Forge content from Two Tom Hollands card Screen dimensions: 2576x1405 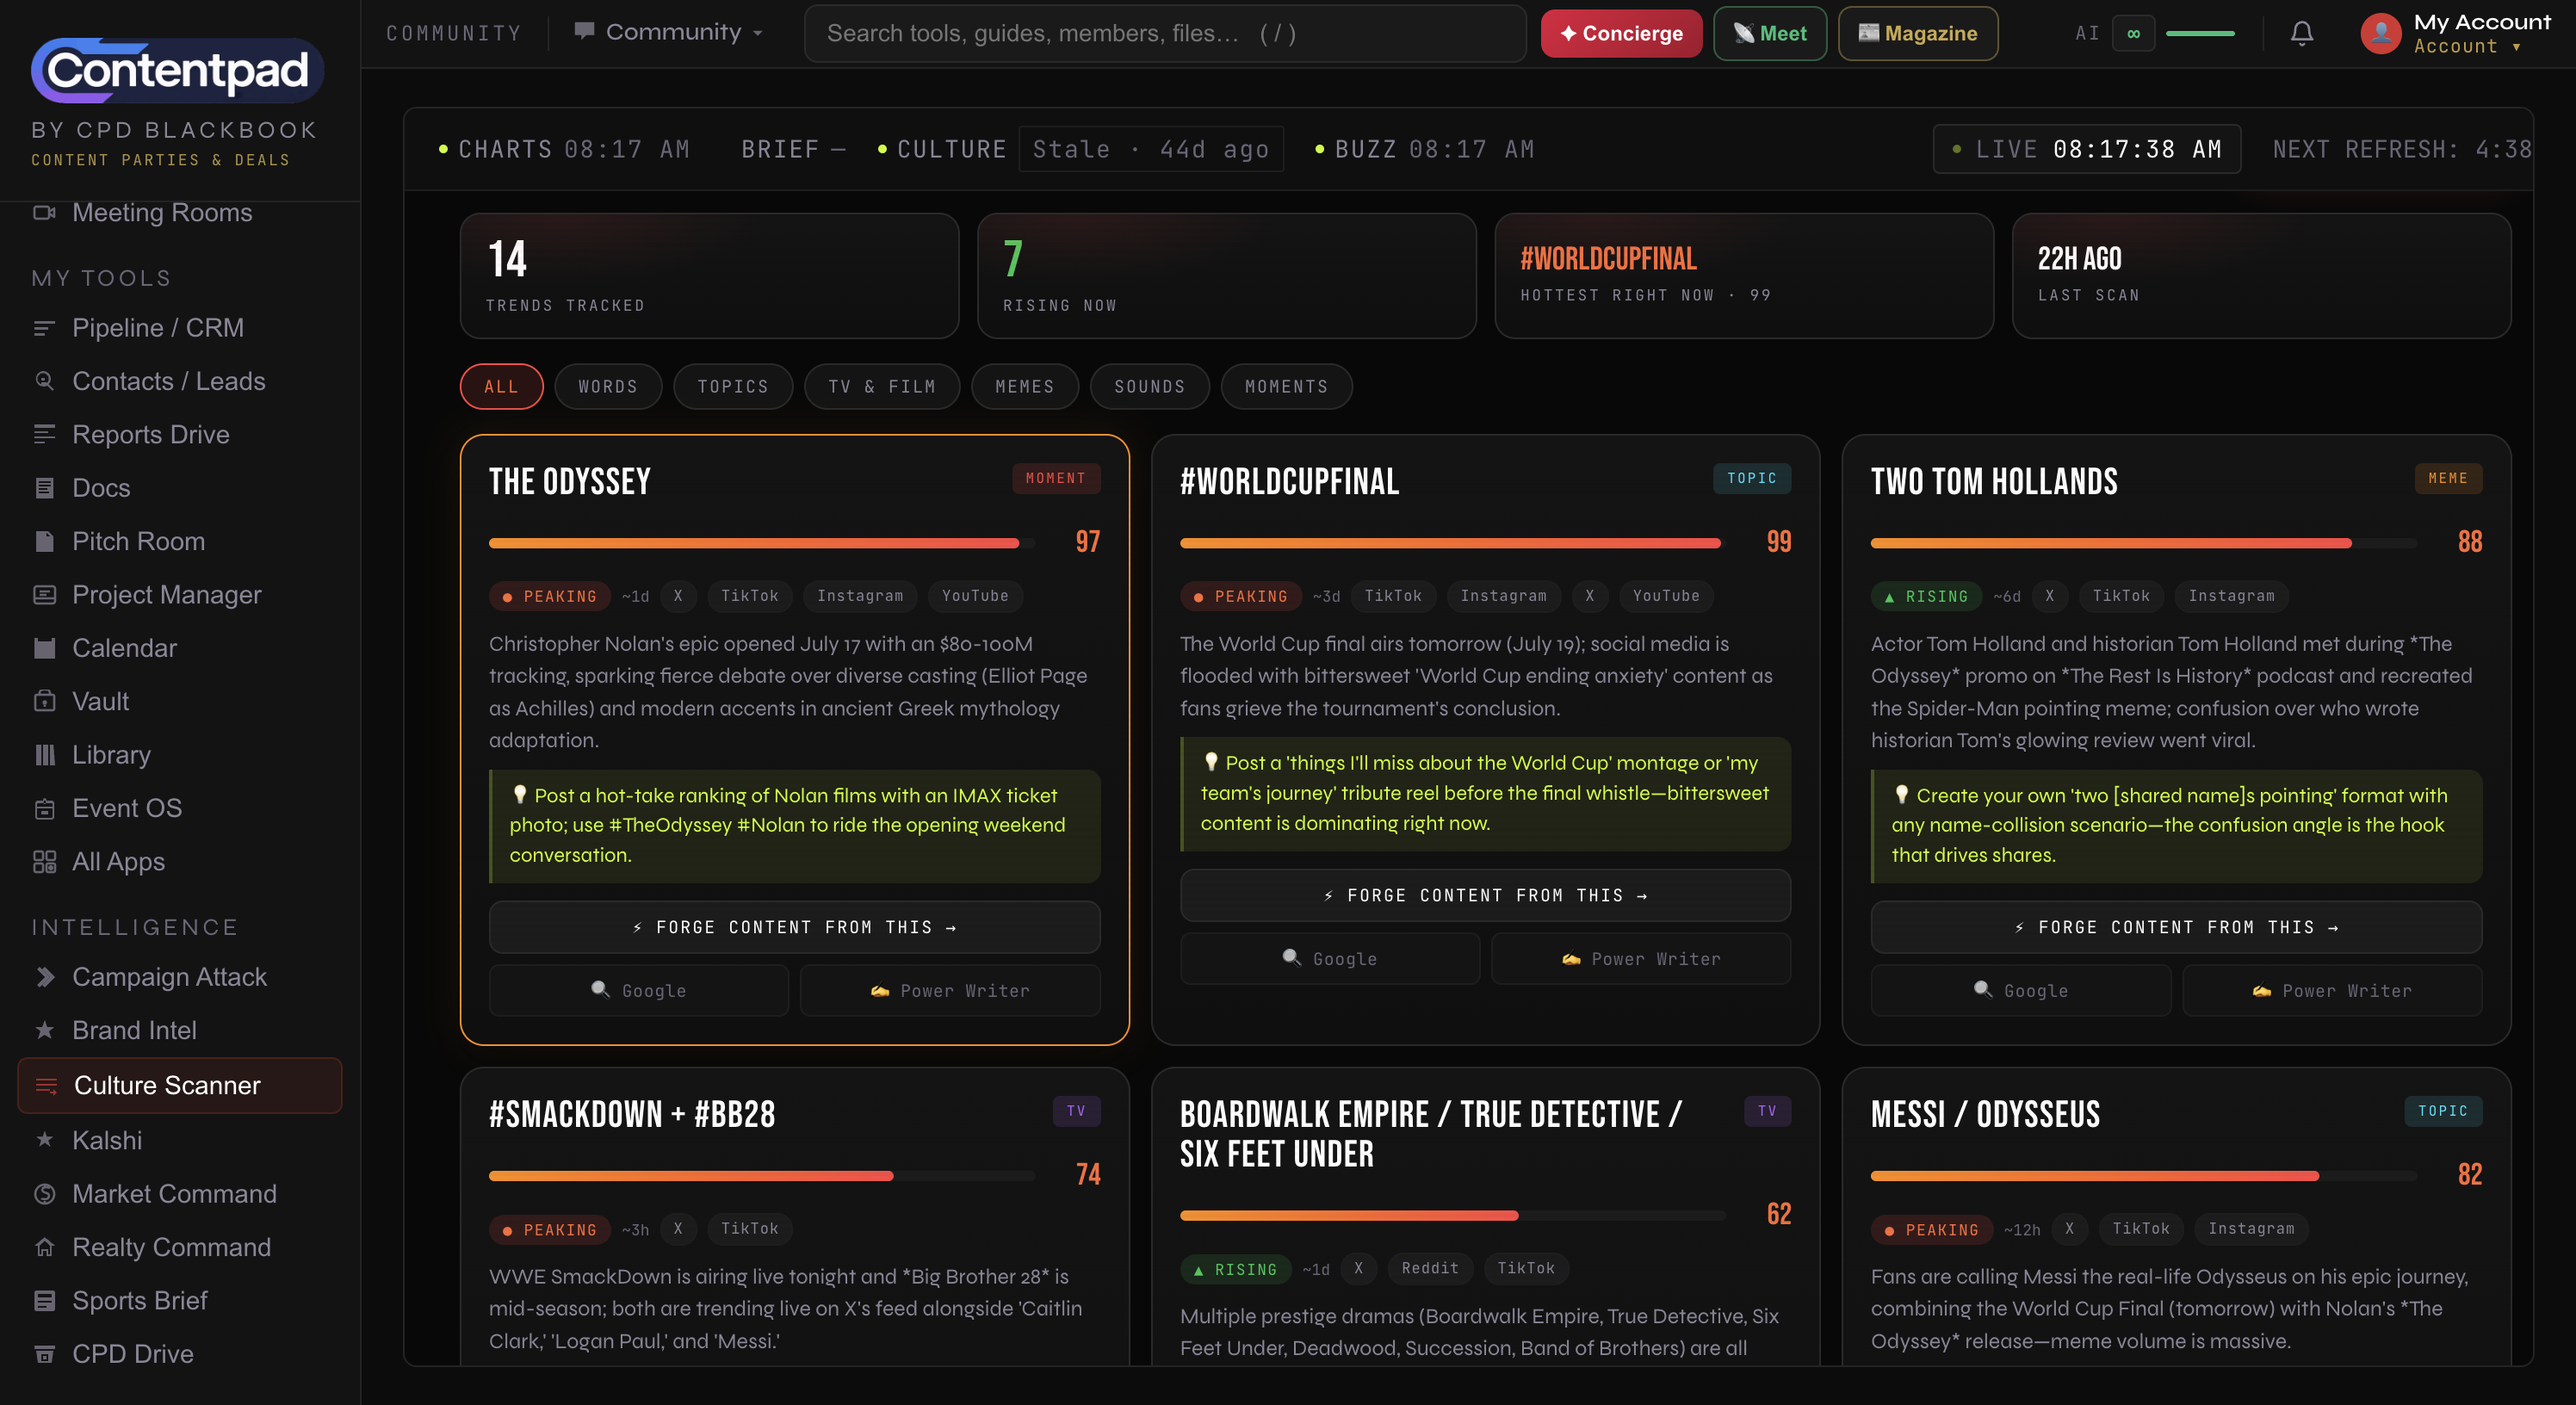click(2176, 927)
